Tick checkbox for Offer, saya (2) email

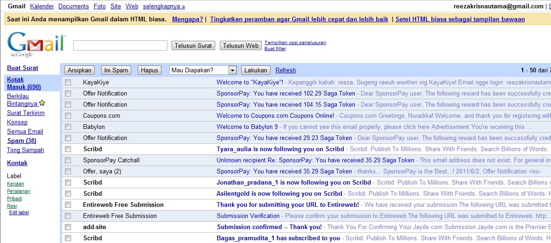(x=68, y=172)
